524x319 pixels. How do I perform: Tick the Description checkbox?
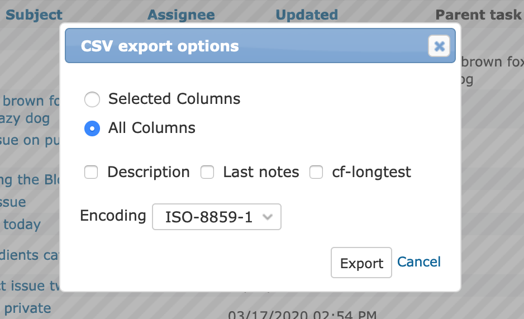click(x=91, y=173)
